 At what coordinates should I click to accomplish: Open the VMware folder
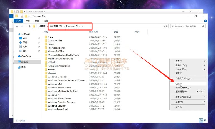[52, 73]
